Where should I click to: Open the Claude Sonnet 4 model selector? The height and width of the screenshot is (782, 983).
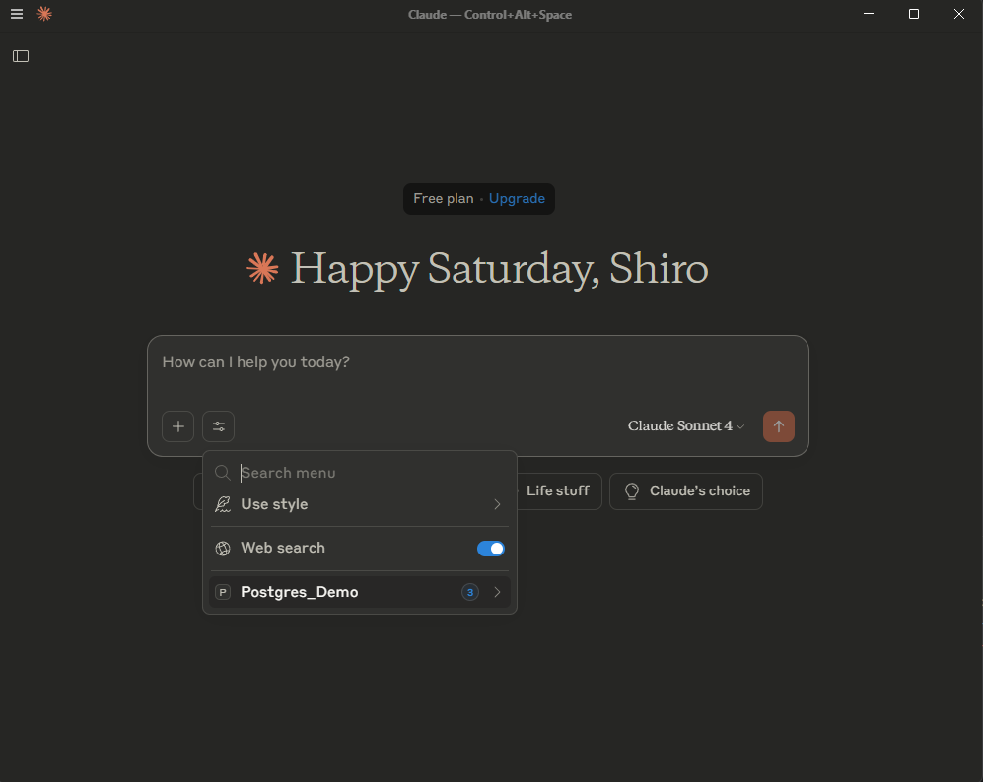tap(686, 426)
